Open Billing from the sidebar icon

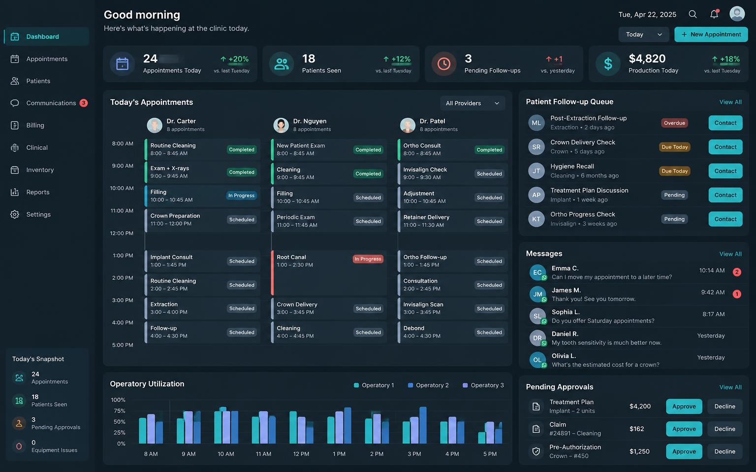[x=15, y=125]
